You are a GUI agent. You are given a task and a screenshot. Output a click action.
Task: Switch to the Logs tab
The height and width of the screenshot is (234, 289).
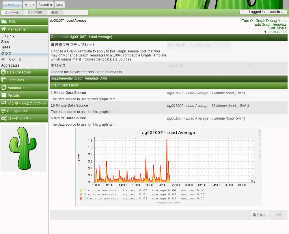point(60,5)
